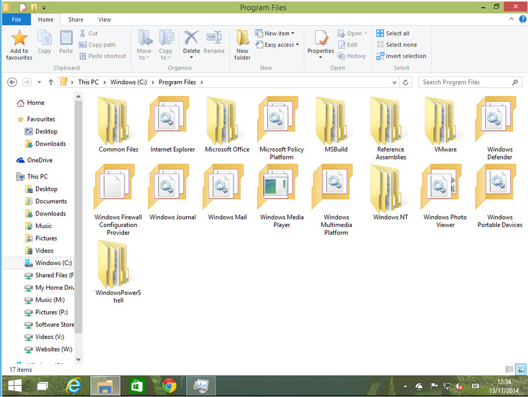Viewport: 528px width, 397px height.
Task: Switch to Large icons view in status bar
Action: 521,370
